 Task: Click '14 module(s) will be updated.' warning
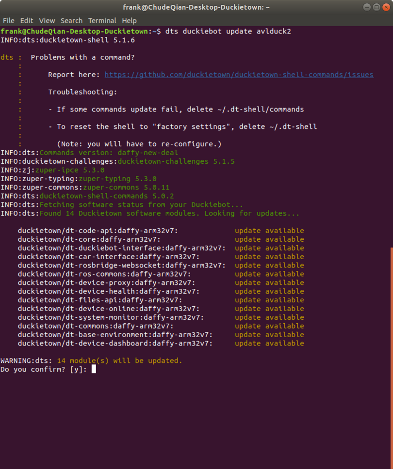pyautogui.click(x=119, y=361)
